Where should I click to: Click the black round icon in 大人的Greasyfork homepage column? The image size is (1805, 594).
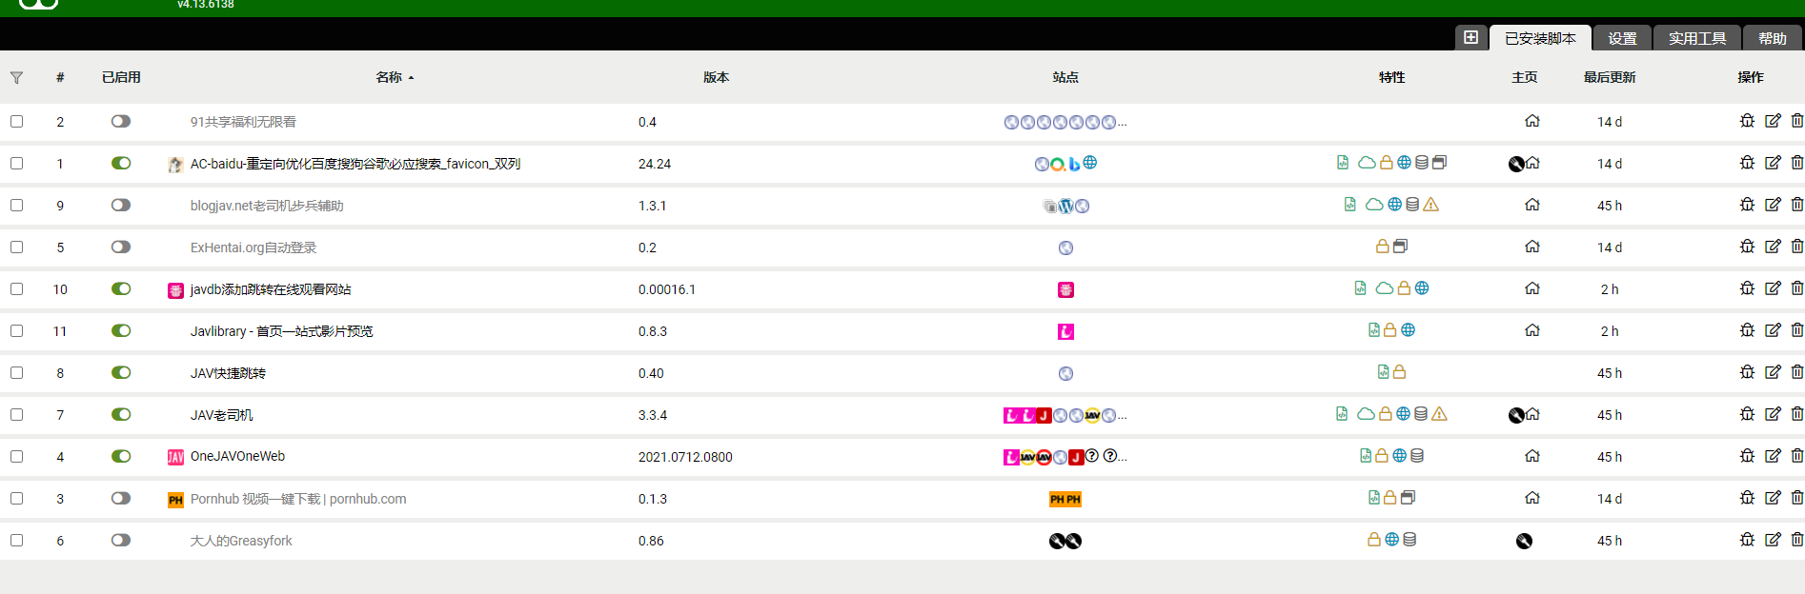click(1524, 541)
